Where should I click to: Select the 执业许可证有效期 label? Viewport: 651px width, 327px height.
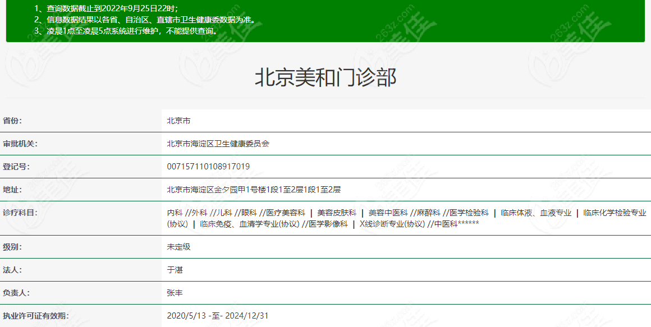point(36,316)
